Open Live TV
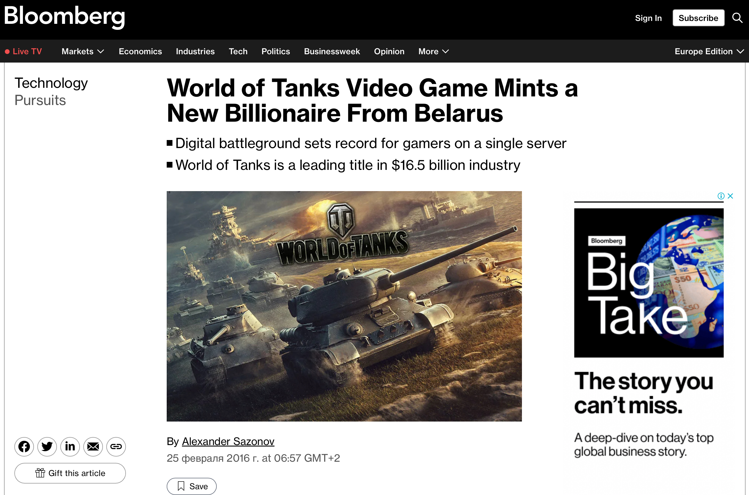 pos(23,51)
